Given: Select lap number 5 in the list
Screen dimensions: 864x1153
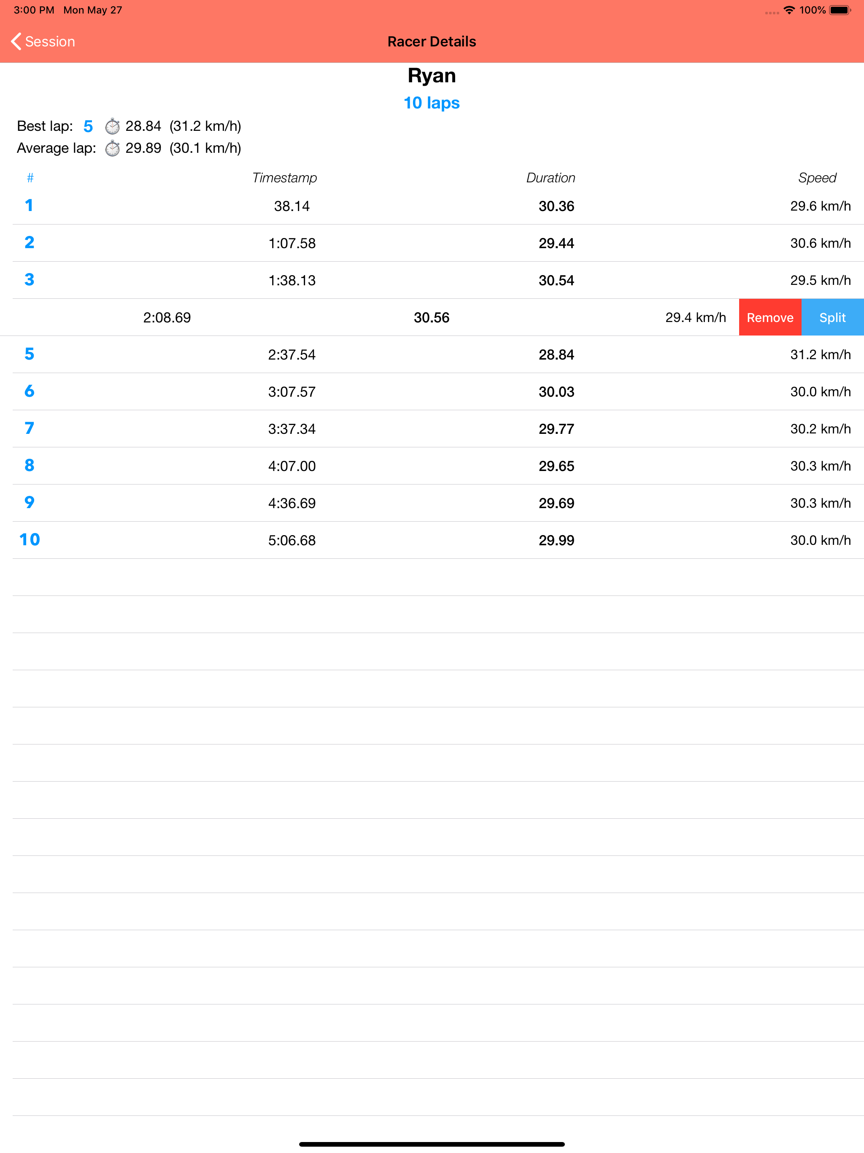Looking at the screenshot, I should click(x=29, y=354).
